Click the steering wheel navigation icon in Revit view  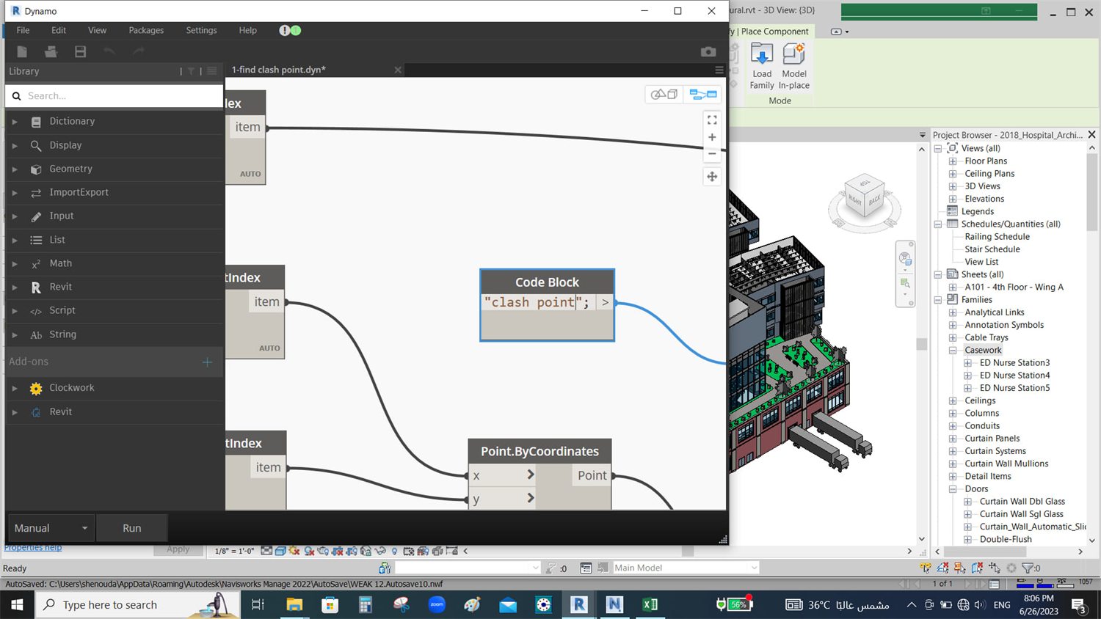905,259
